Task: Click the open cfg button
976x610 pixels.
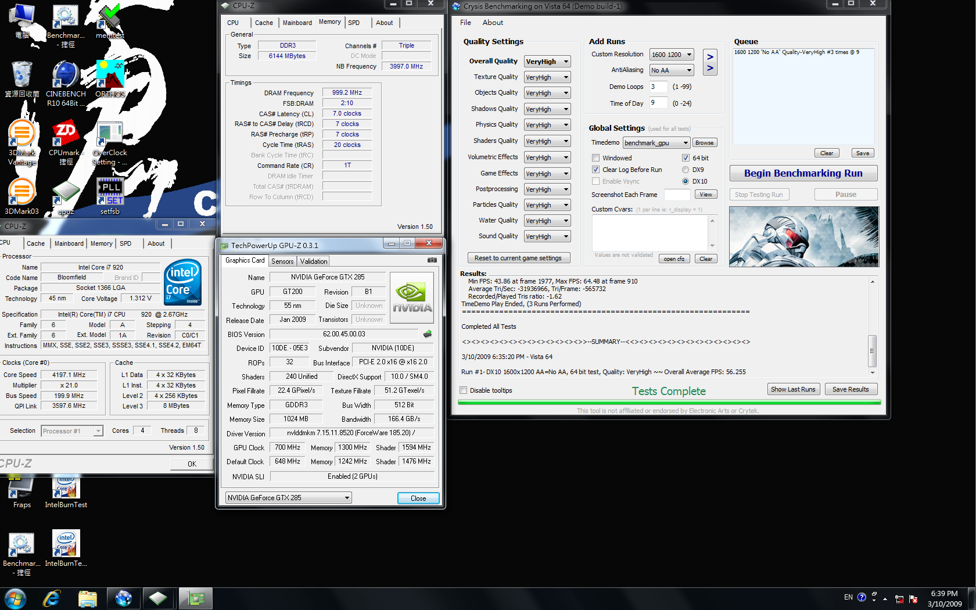Action: 674,259
